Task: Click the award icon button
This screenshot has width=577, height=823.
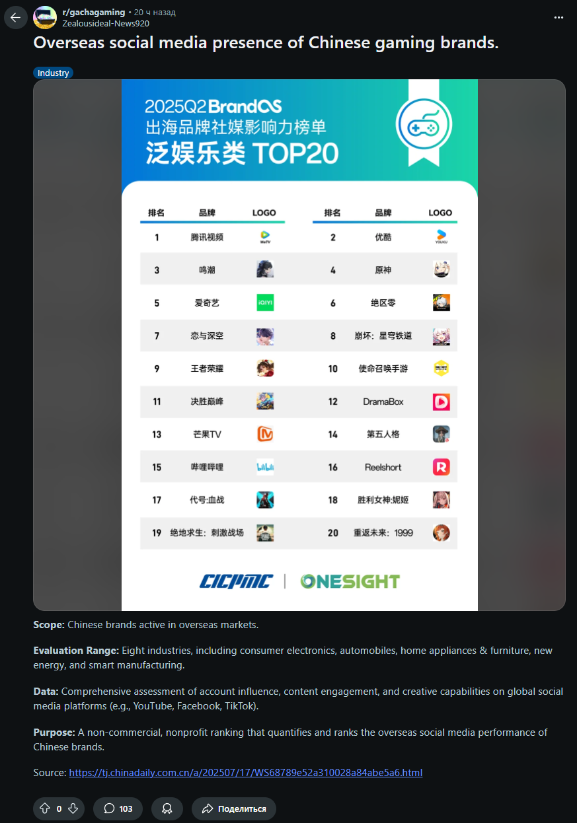Action: click(167, 808)
